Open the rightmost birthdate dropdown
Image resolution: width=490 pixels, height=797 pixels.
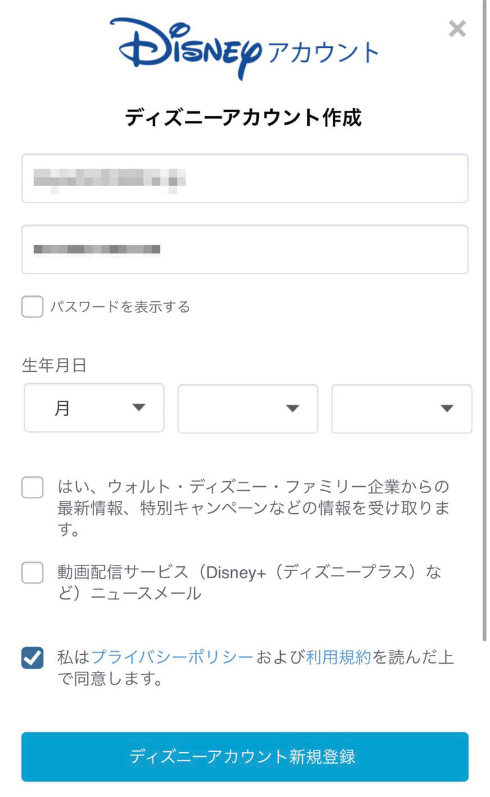[401, 409]
